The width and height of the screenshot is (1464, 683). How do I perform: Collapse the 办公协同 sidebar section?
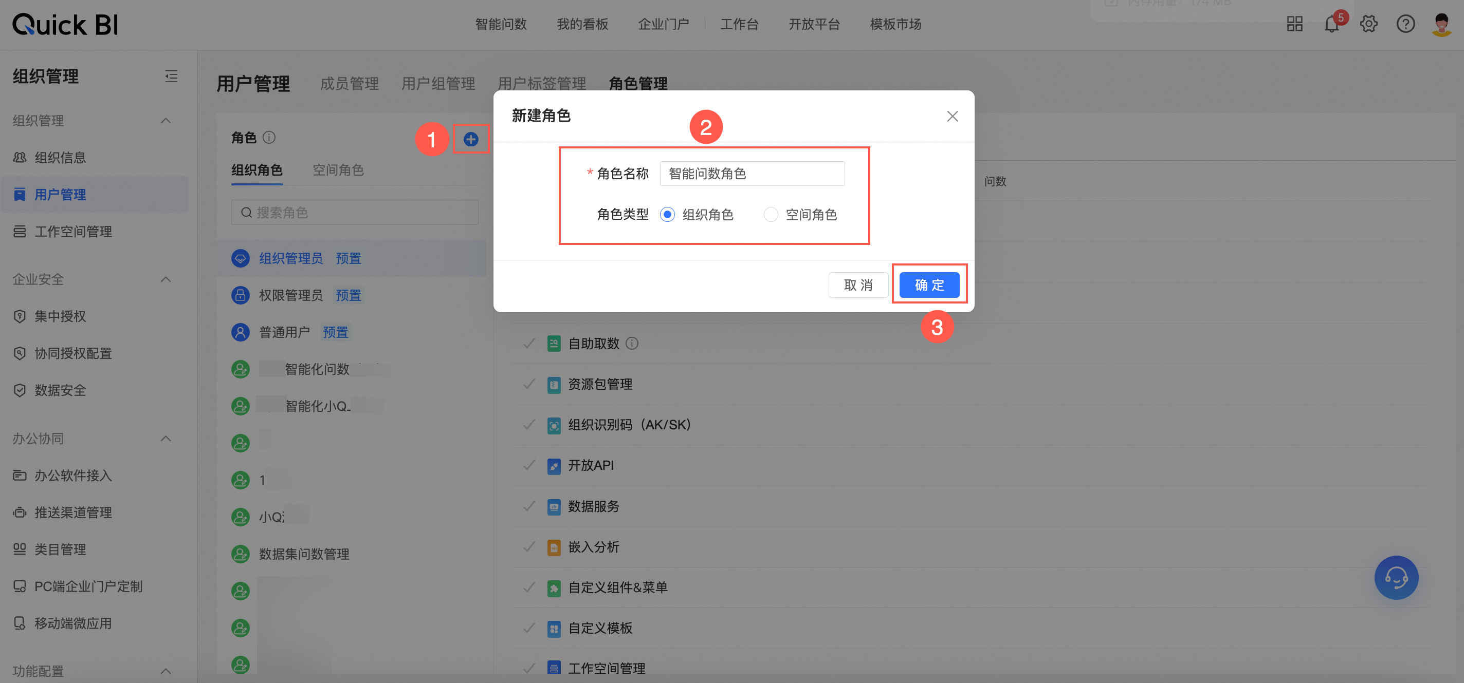[x=166, y=438]
